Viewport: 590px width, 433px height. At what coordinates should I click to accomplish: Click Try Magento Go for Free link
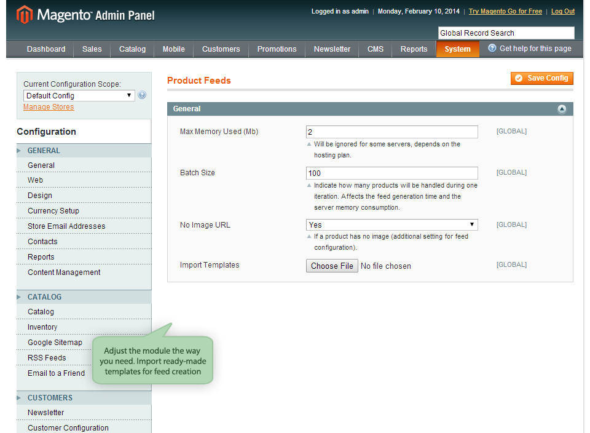505,11
